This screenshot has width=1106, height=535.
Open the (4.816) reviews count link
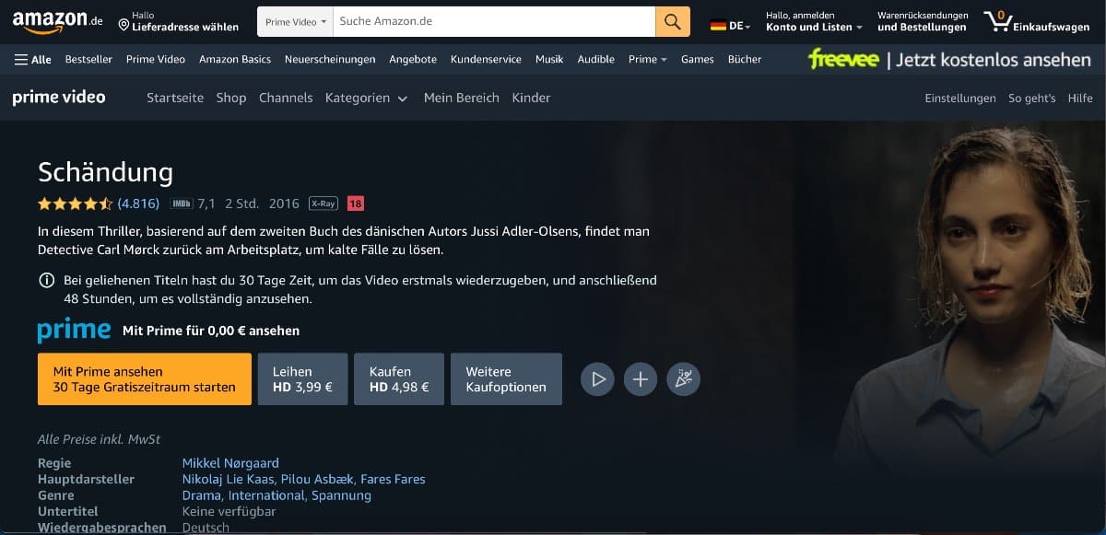pyautogui.click(x=138, y=204)
